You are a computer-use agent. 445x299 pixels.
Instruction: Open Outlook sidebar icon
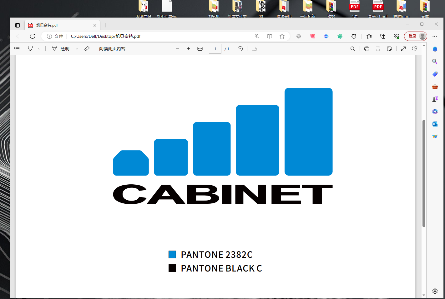point(435,124)
